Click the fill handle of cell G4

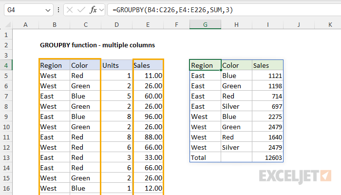click(221, 70)
